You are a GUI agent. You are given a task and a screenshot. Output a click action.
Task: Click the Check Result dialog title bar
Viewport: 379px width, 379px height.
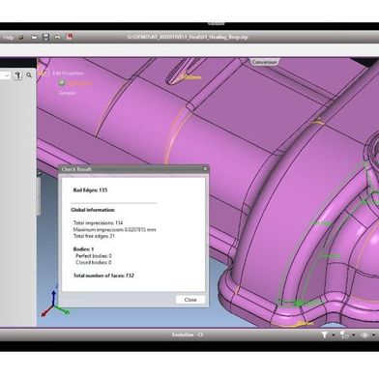133,169
